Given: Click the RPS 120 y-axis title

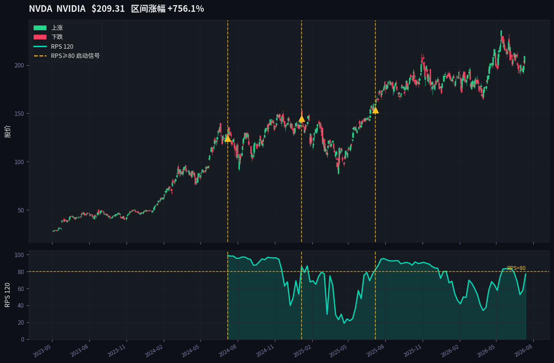Looking at the screenshot, I should point(8,295).
